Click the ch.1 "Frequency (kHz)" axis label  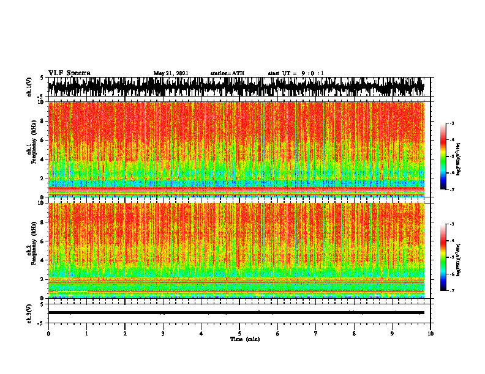pyautogui.click(x=34, y=142)
